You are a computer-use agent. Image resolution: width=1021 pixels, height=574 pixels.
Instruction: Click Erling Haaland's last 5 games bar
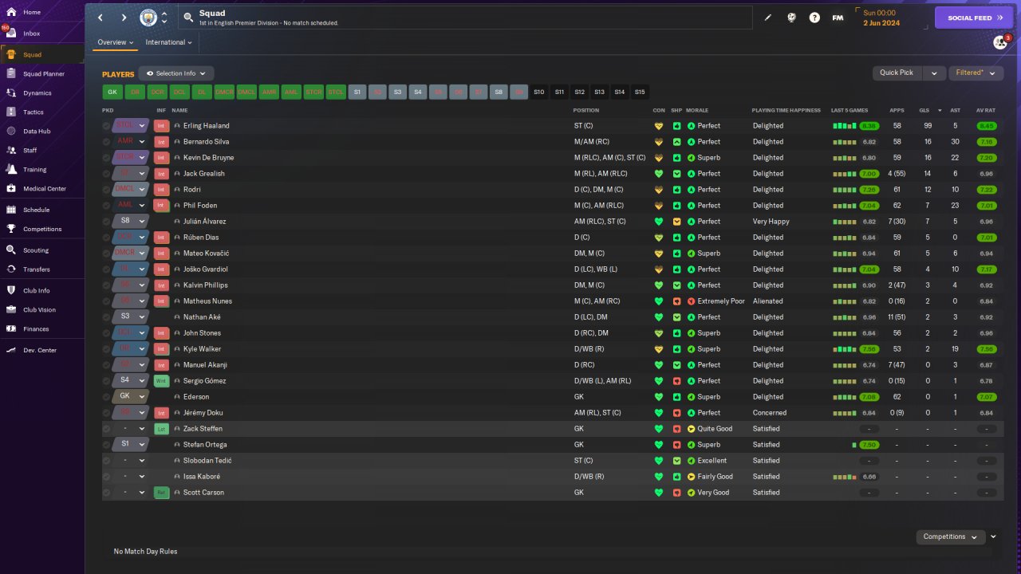843,126
